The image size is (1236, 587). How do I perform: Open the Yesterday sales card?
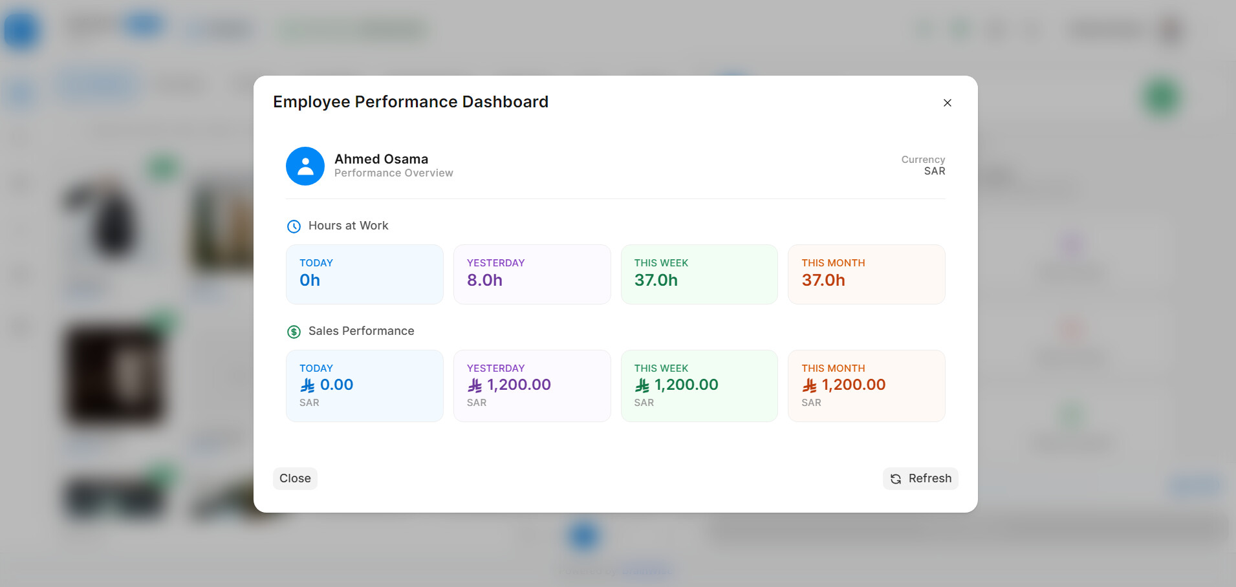coord(532,386)
